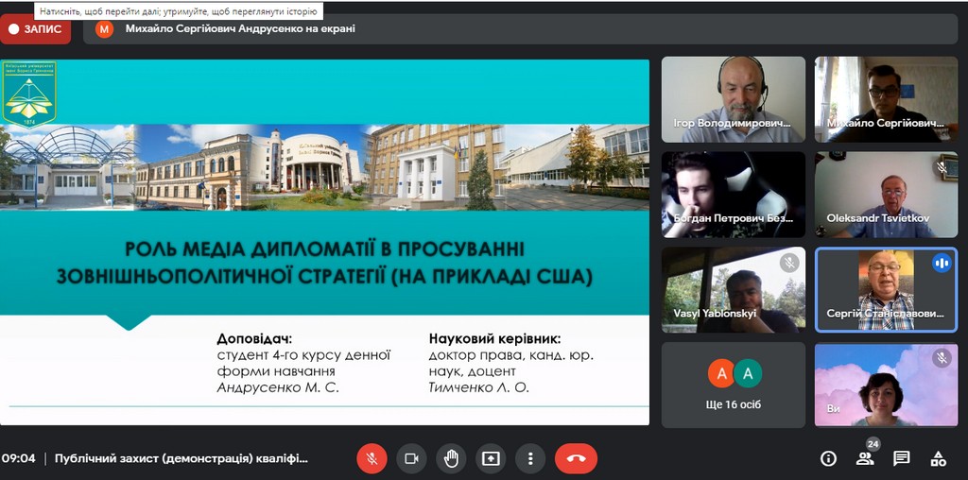Viewport: 968px width, 480px height.
Task: Click the shared presentation slide title
Action: (x=323, y=264)
